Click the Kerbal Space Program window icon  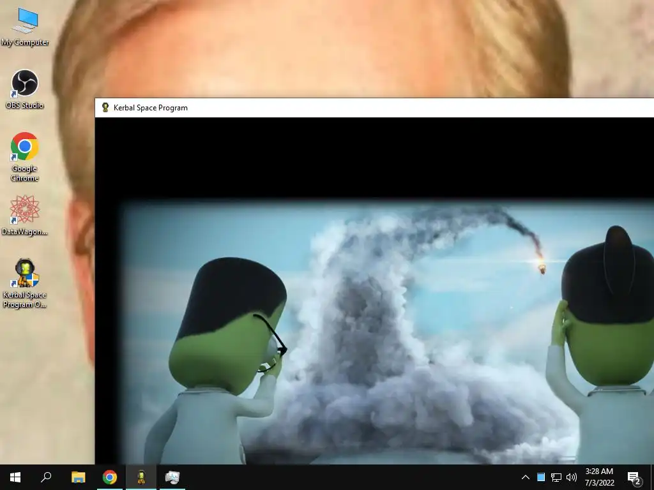pyautogui.click(x=105, y=107)
